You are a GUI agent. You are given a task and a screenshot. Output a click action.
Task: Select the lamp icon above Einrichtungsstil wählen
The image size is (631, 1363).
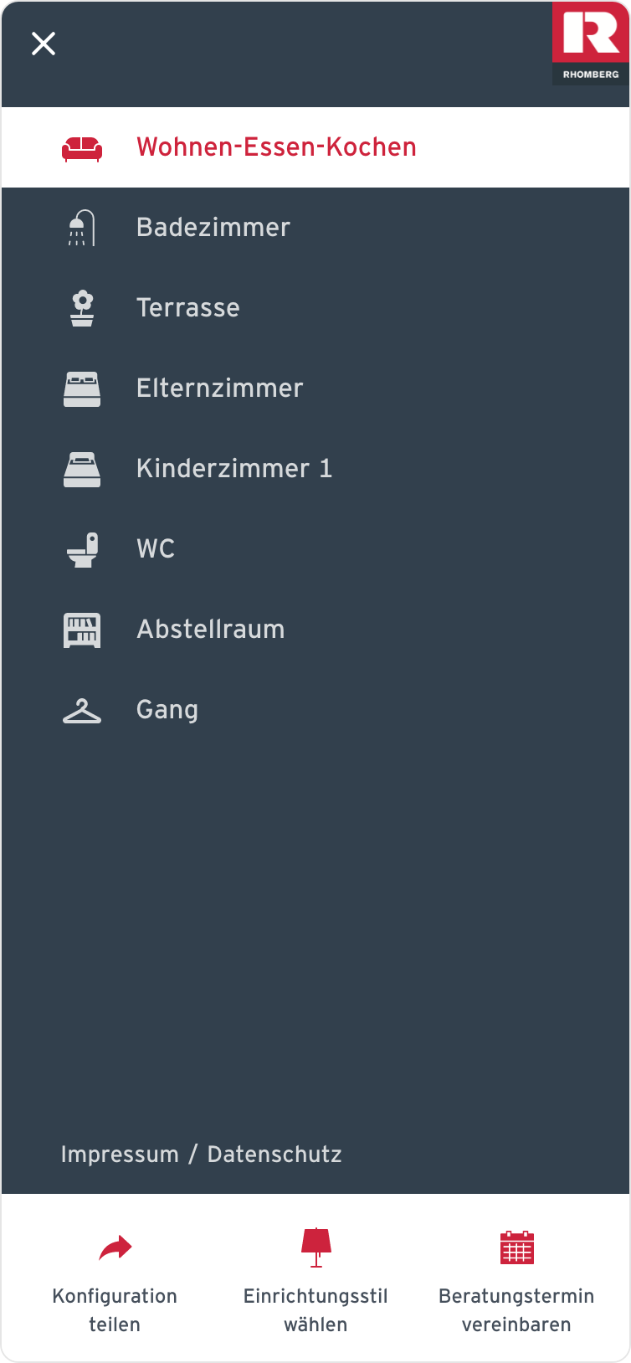(x=315, y=1247)
